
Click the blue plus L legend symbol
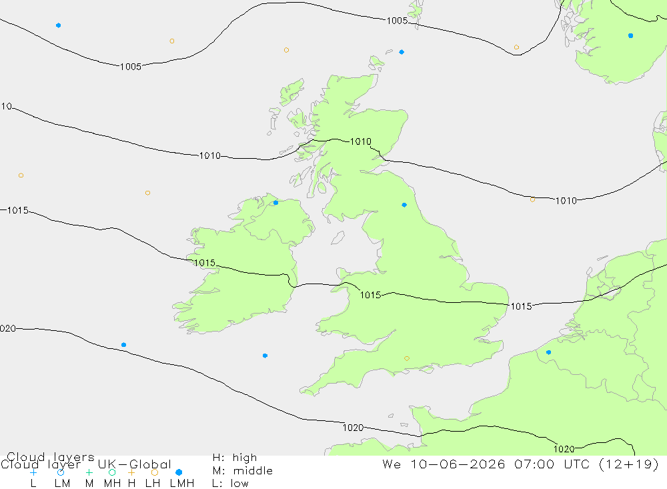click(33, 472)
